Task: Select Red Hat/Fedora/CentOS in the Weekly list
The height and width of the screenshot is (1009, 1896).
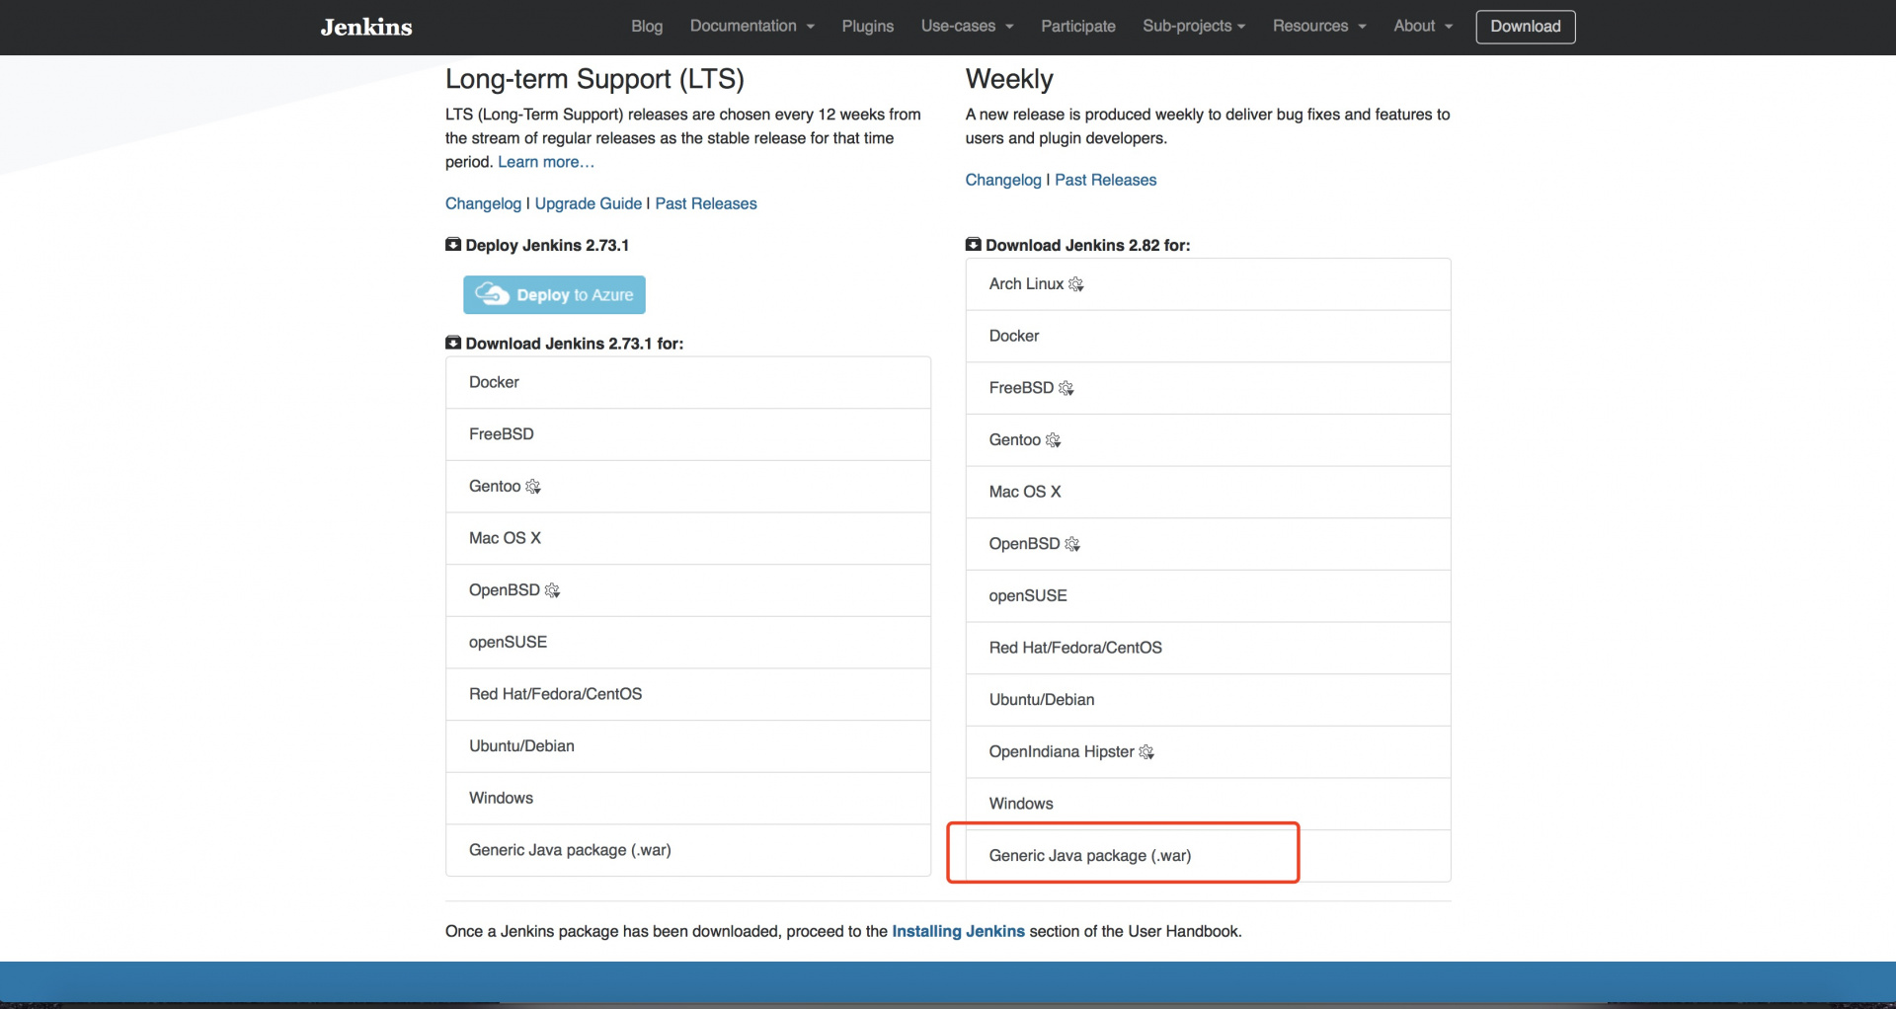Action: [x=1208, y=648]
